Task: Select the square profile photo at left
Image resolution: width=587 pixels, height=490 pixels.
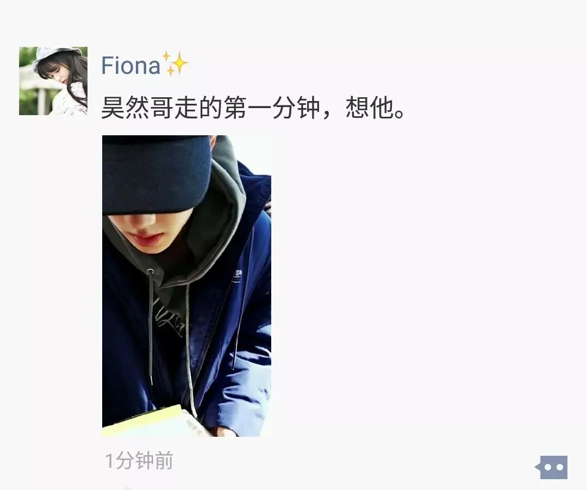Action: coord(53,81)
